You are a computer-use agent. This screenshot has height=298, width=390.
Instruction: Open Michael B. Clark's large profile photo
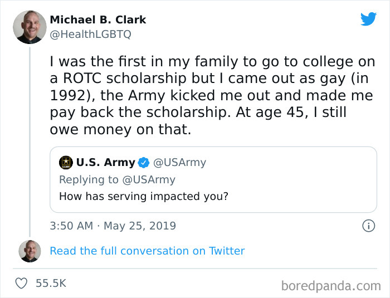[x=30, y=27]
